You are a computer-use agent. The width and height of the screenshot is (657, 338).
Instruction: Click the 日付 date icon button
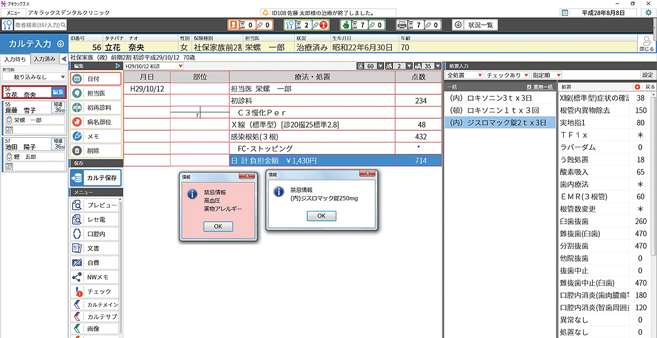point(77,78)
